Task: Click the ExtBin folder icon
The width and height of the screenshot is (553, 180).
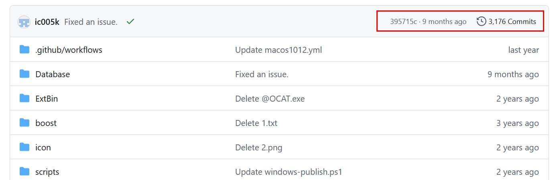Action: point(24,98)
